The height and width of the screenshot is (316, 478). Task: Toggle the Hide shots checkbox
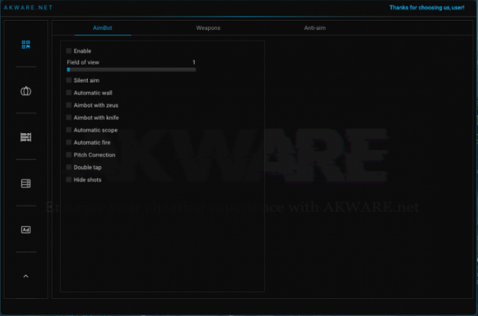coord(69,179)
